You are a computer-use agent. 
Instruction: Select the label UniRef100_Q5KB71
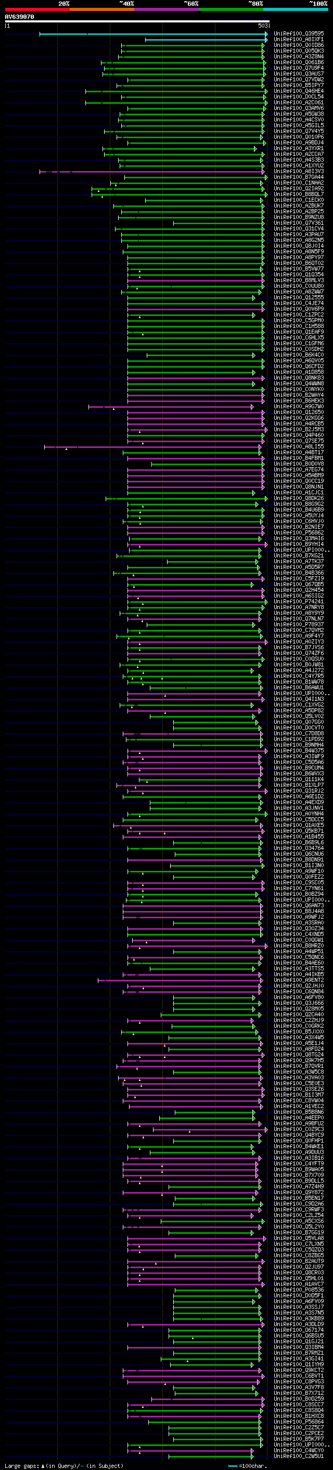click(299, 830)
